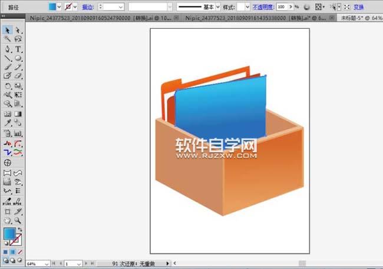Select the Paintbrush tool

pyautogui.click(x=7, y=67)
